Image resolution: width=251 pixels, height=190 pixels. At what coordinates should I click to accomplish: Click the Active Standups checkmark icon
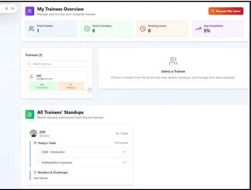click(x=87, y=29)
